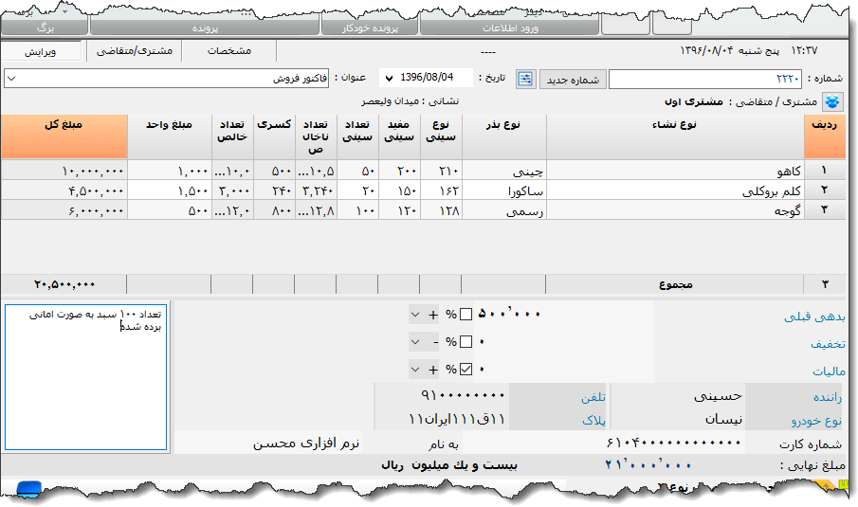
Task: Click the تخفیف link label
Action: (828, 344)
